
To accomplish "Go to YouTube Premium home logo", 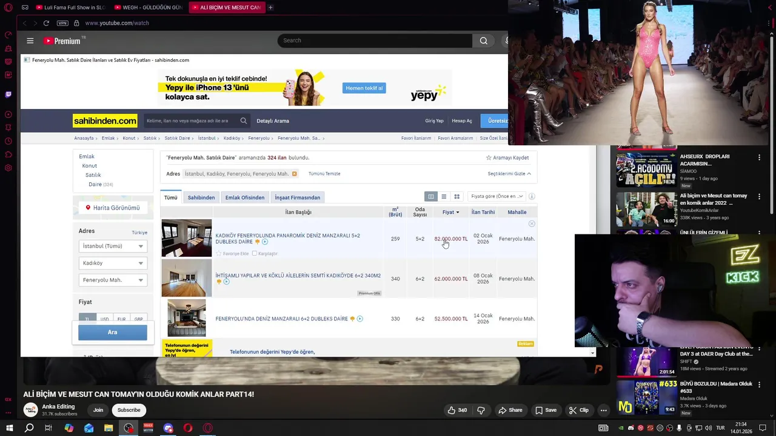I will (62, 41).
